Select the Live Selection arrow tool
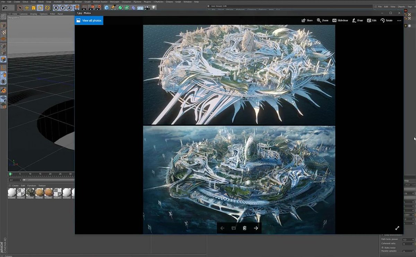This screenshot has height=257, width=416. (x=20, y=8)
